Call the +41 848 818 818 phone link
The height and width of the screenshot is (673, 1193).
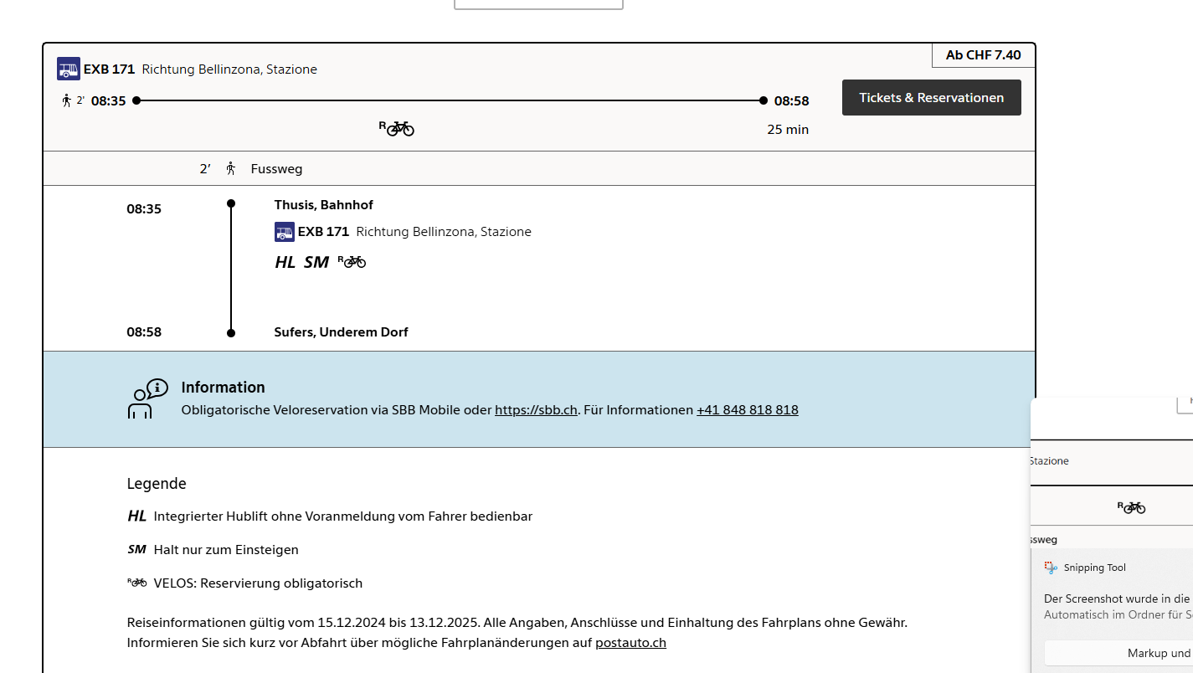747,410
